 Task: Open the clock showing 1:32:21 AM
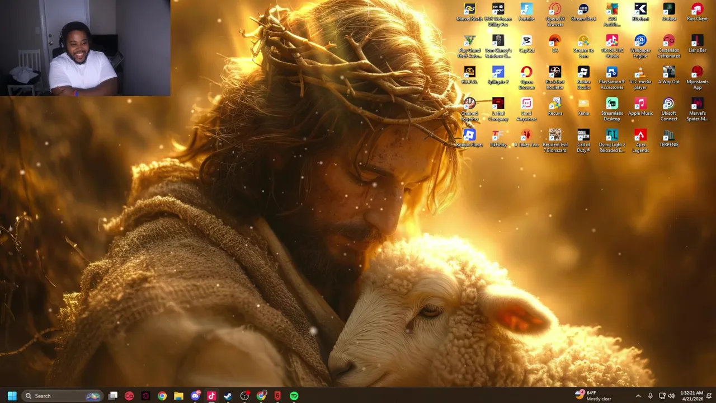tap(692, 396)
